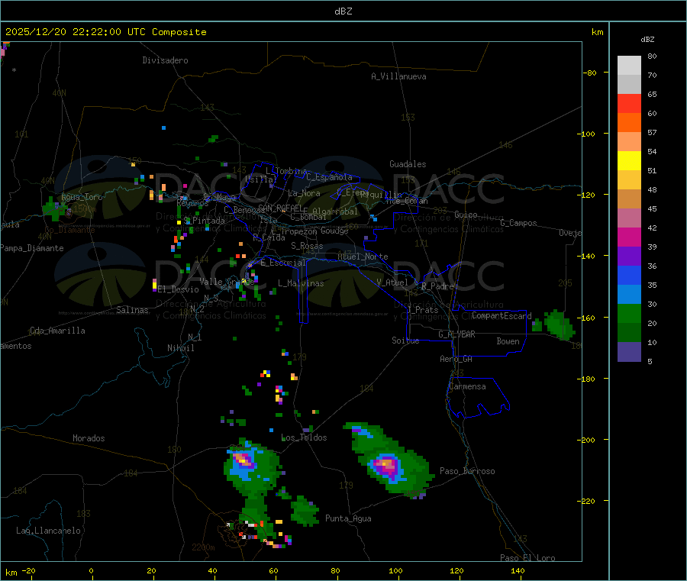
Task: Click the L_Malvinas map label
Action: point(301,283)
